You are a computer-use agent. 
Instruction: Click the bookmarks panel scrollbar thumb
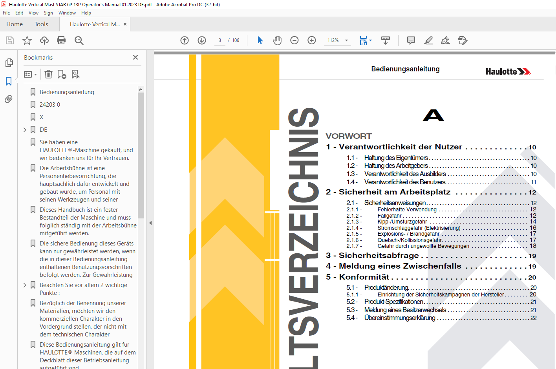tap(141, 155)
